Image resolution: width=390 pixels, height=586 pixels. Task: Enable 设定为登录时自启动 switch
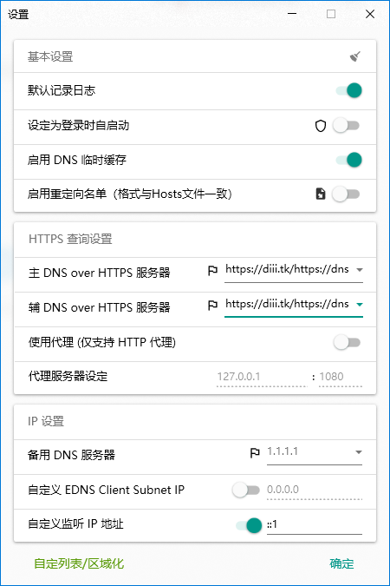[347, 126]
